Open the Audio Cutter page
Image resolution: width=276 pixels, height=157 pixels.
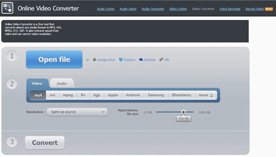point(106,9)
